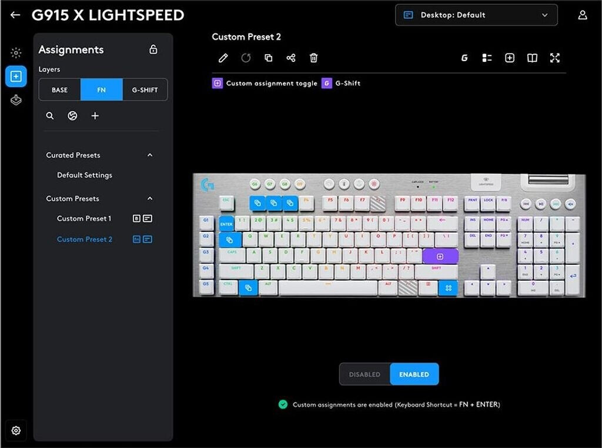Set custom assignments to DISABLED
Viewport: 602px width, 448px height.
coord(364,374)
